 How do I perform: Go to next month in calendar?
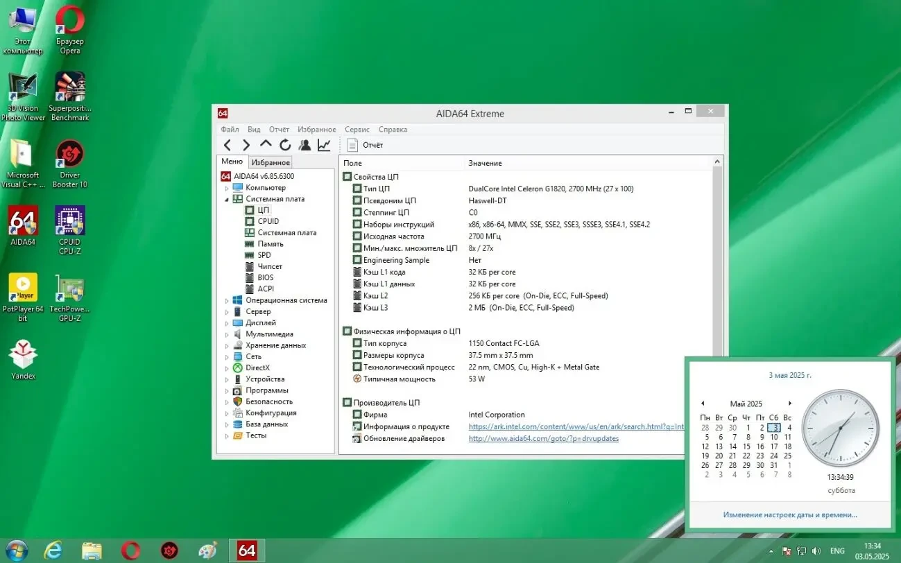click(789, 404)
